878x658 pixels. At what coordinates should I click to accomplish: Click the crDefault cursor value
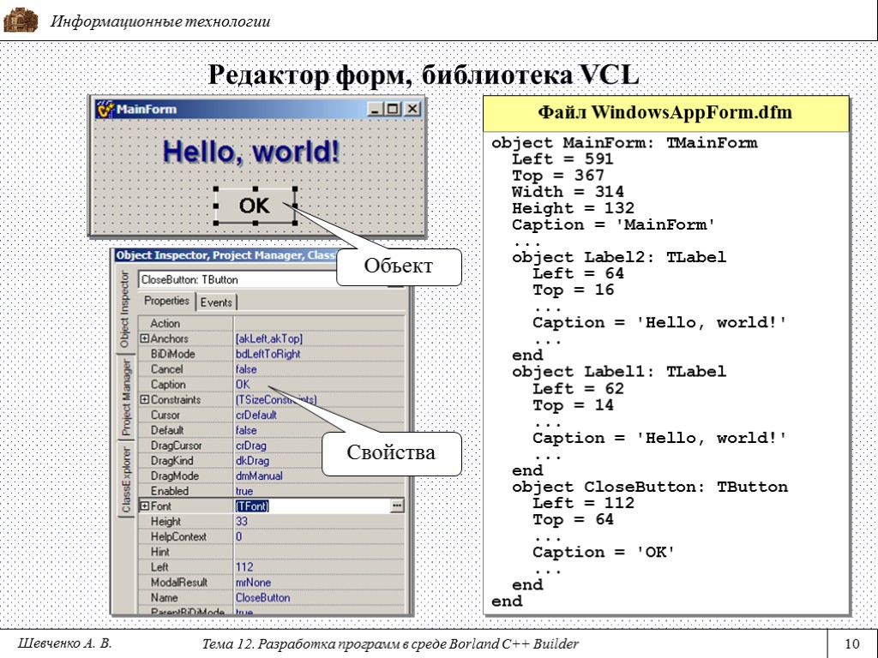[256, 416]
